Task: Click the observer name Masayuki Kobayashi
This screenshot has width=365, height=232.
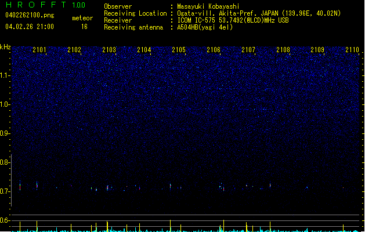Action: (208, 6)
